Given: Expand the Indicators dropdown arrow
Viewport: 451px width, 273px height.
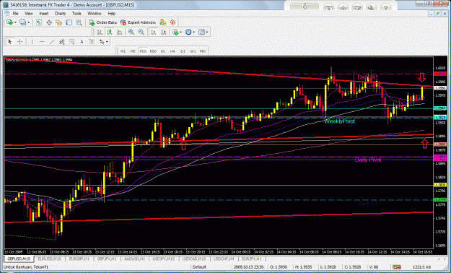Looking at the screenshot, I should (180, 32).
